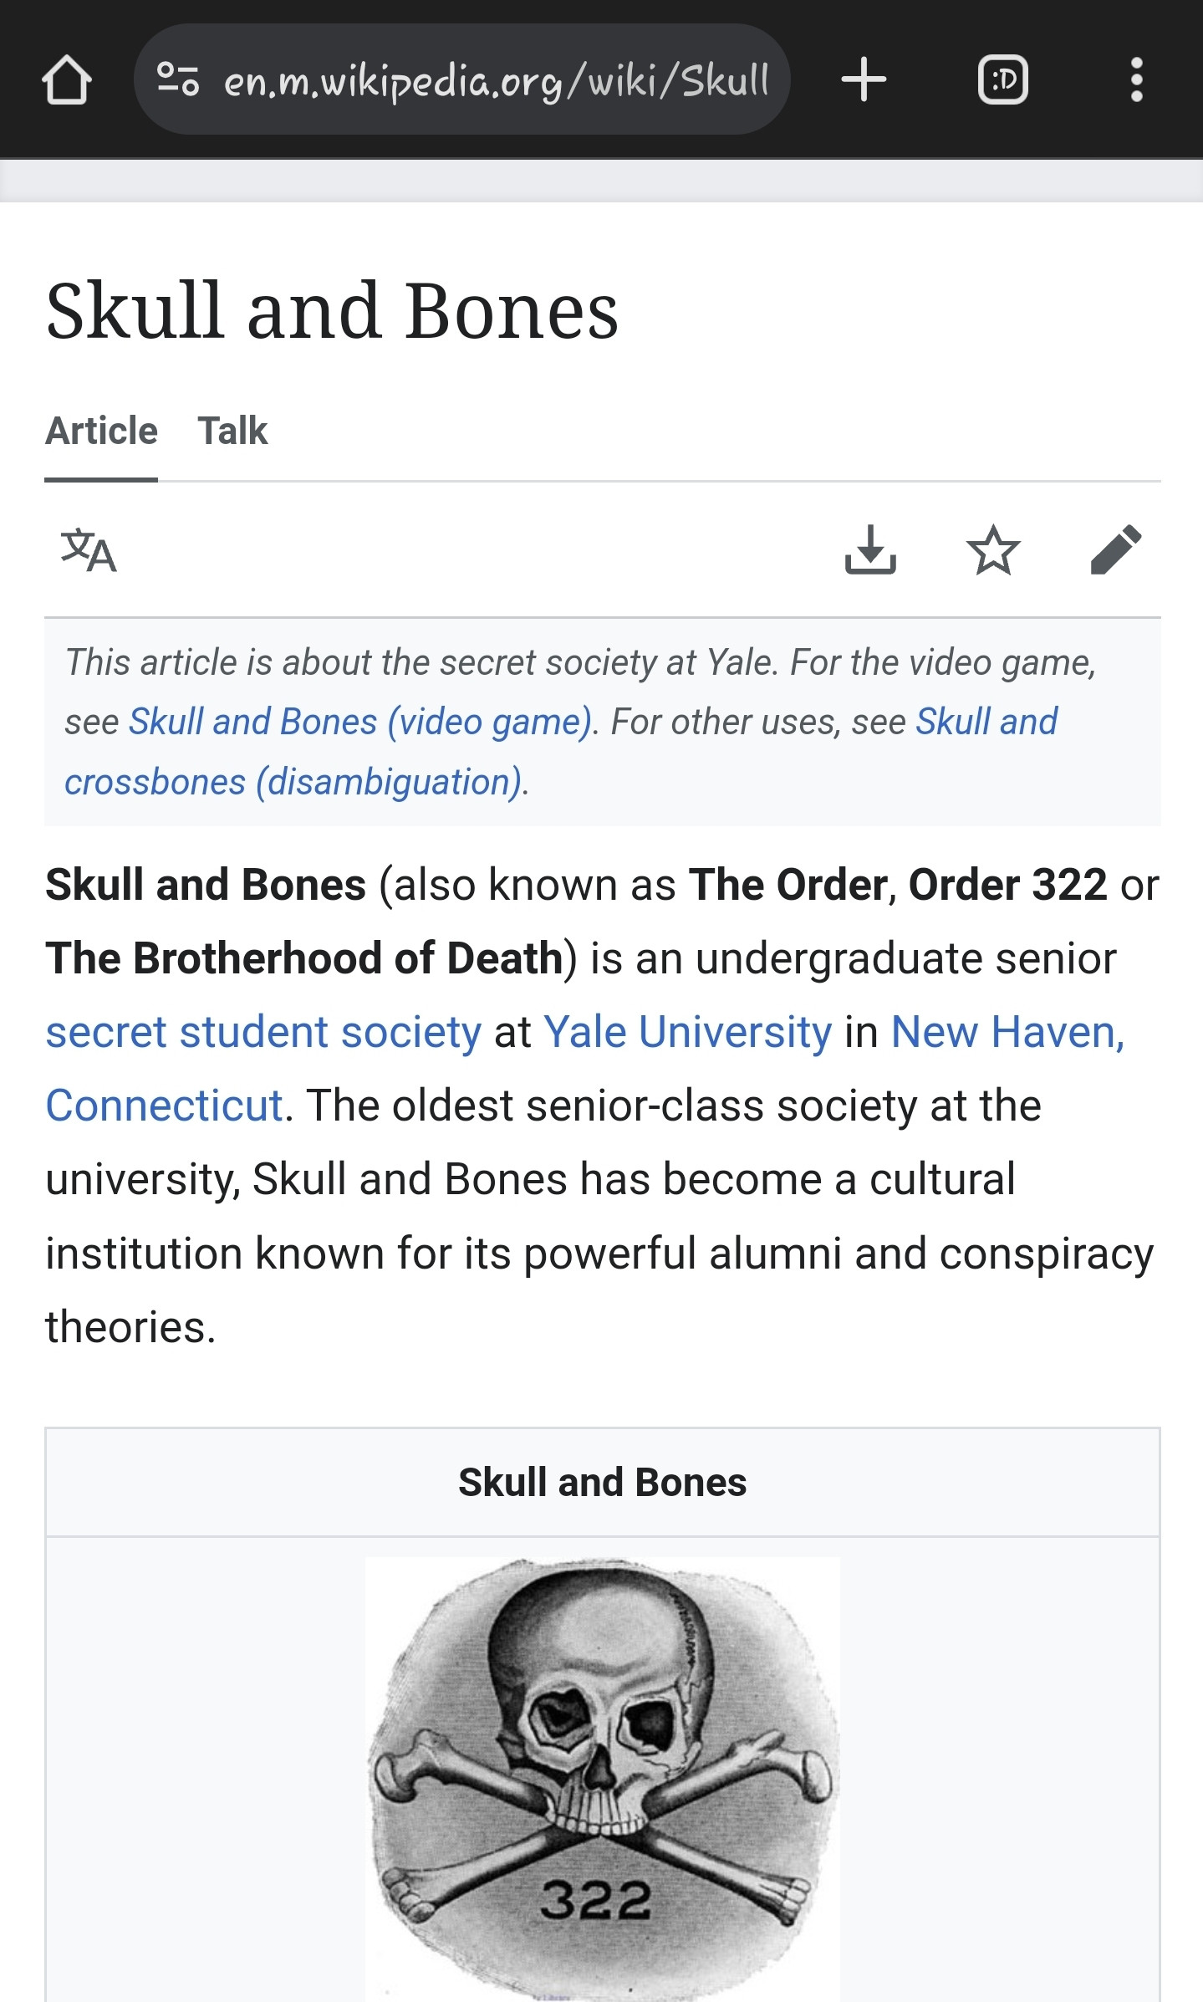The width and height of the screenshot is (1203, 2002).
Task: Select the Article tab
Action: pyautogui.click(x=101, y=432)
